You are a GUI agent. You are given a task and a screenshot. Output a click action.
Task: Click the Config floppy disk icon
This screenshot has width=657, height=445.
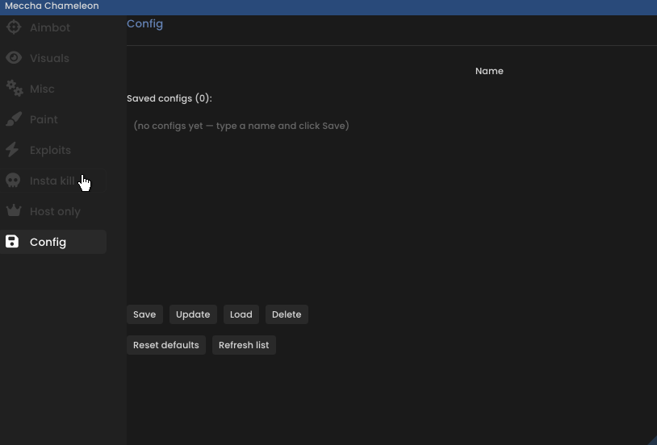point(12,242)
